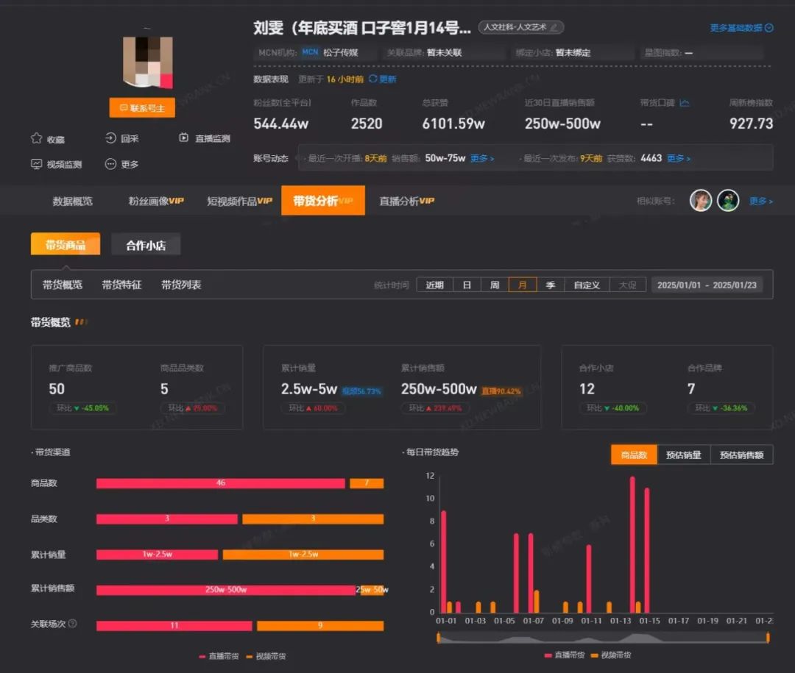Click the right handle of chart range slider

(x=768, y=638)
